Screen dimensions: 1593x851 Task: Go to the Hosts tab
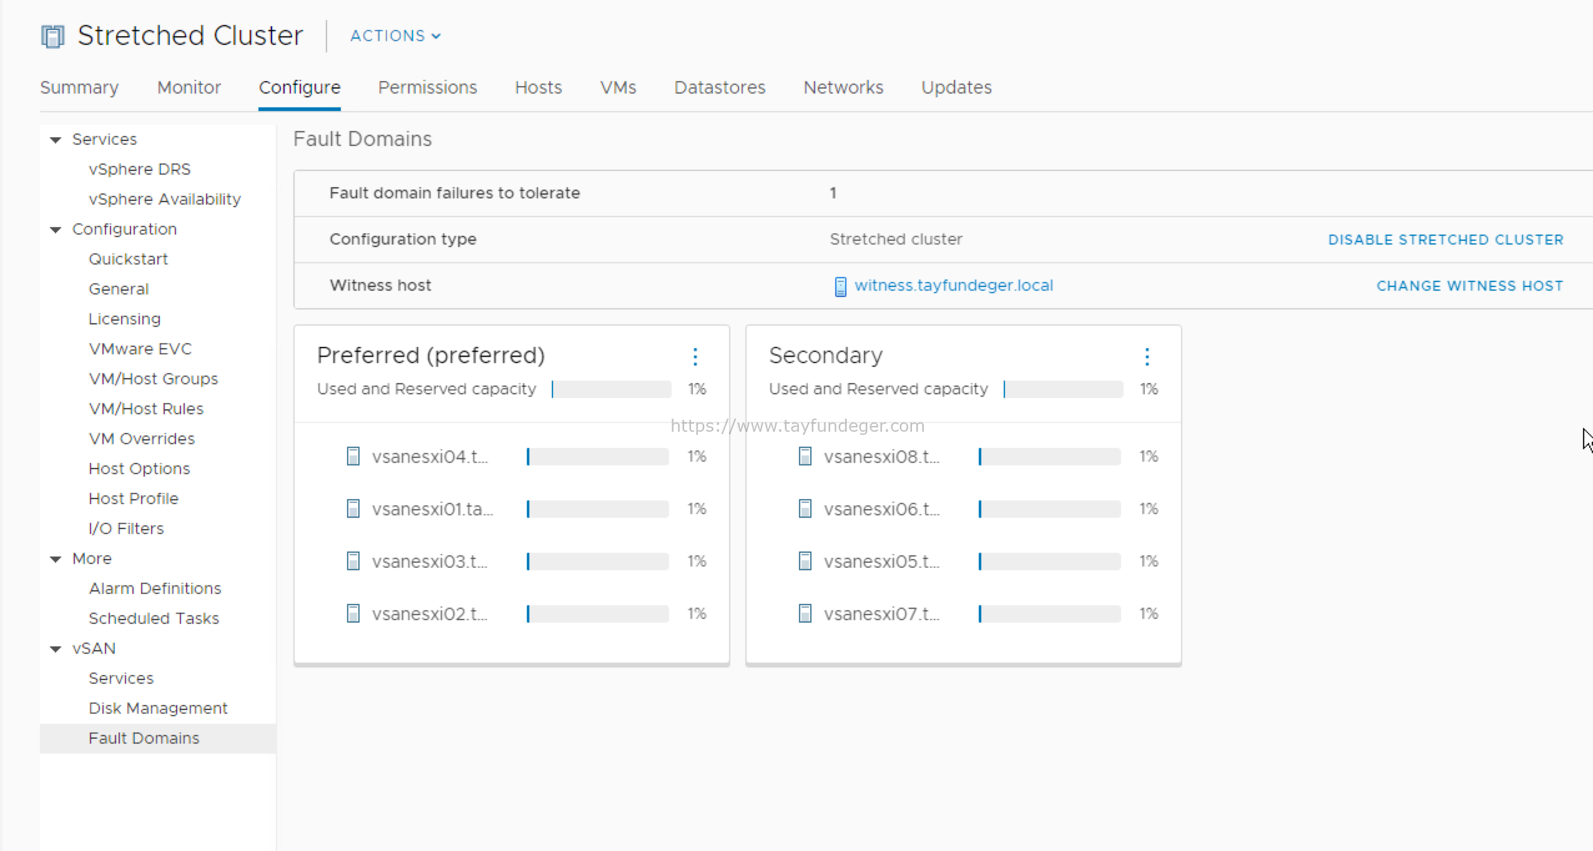point(539,87)
